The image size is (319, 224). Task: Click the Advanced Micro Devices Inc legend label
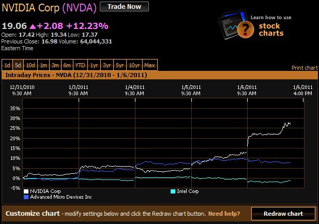coord(61,197)
